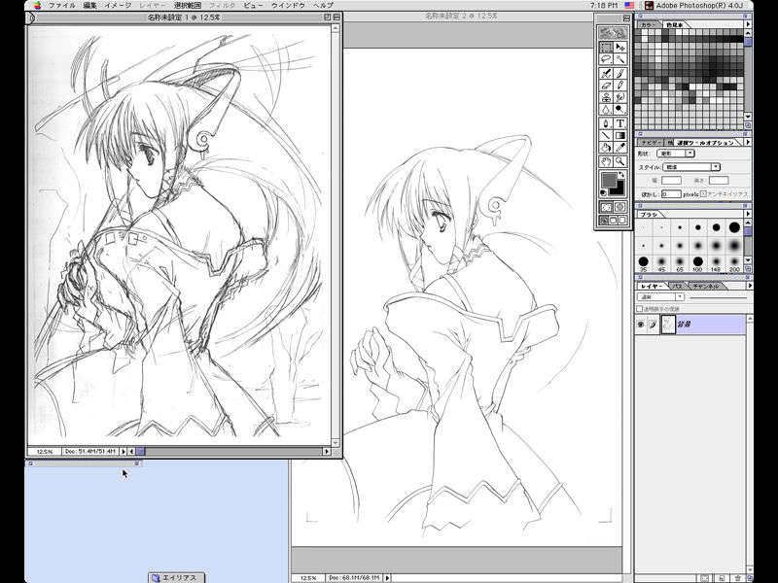Image resolution: width=778 pixels, height=583 pixels.
Task: Select the Eraser tool
Action: pos(606,86)
